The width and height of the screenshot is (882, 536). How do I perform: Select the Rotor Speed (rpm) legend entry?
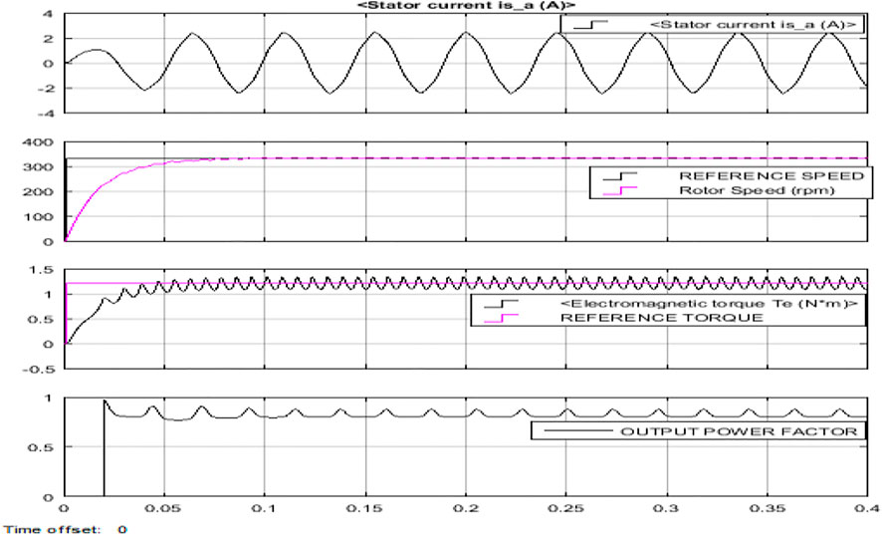pos(758,190)
